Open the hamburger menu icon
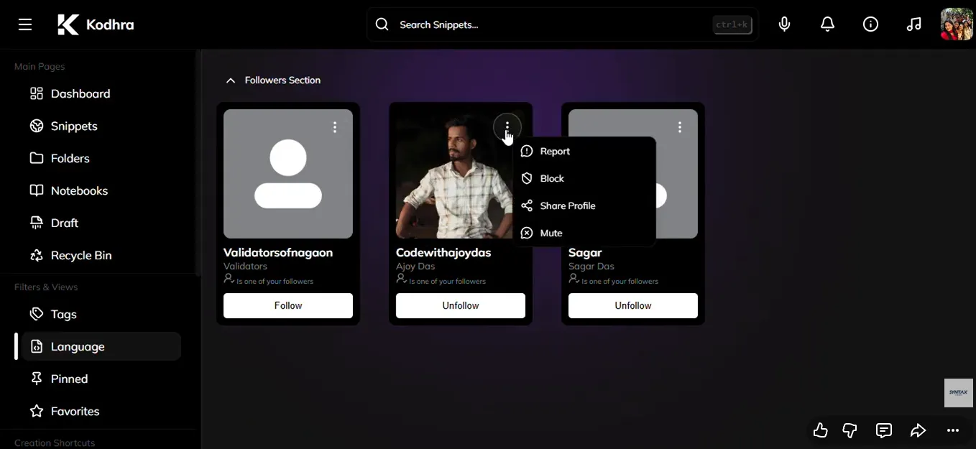The width and height of the screenshot is (976, 449). click(x=25, y=24)
